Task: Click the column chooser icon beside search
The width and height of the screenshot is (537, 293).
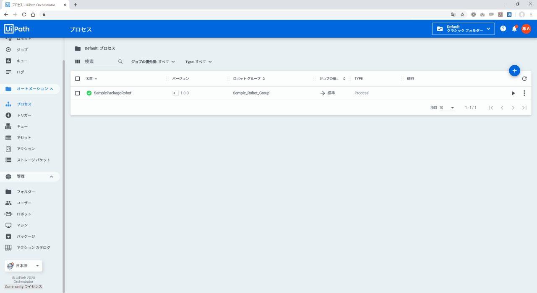Action: pos(78,62)
